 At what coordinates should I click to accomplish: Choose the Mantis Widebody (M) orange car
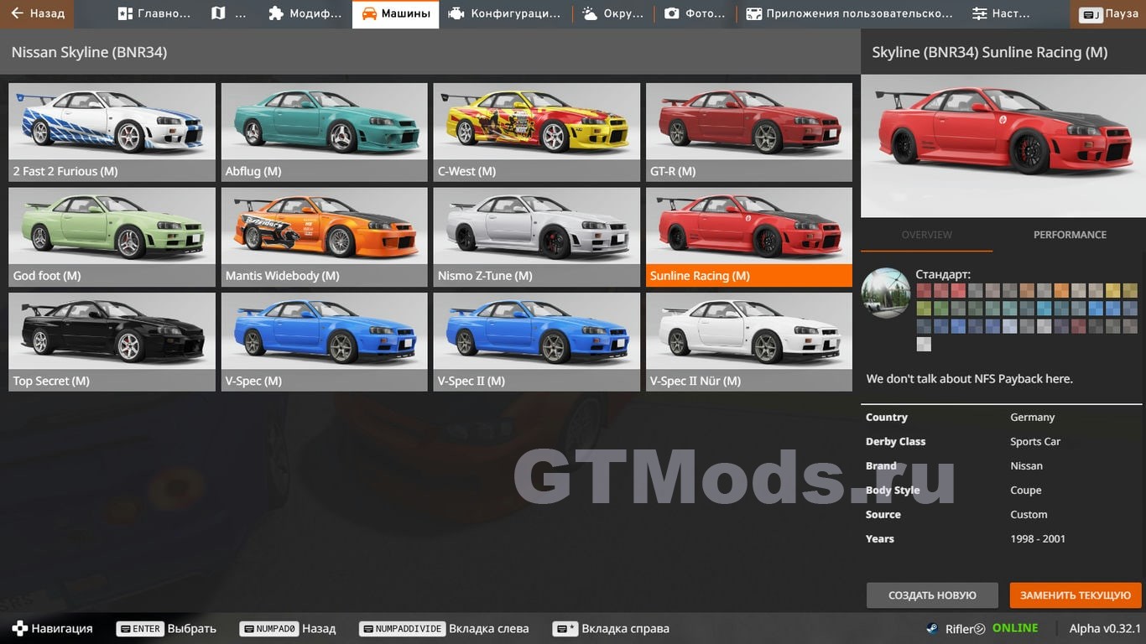coord(325,237)
